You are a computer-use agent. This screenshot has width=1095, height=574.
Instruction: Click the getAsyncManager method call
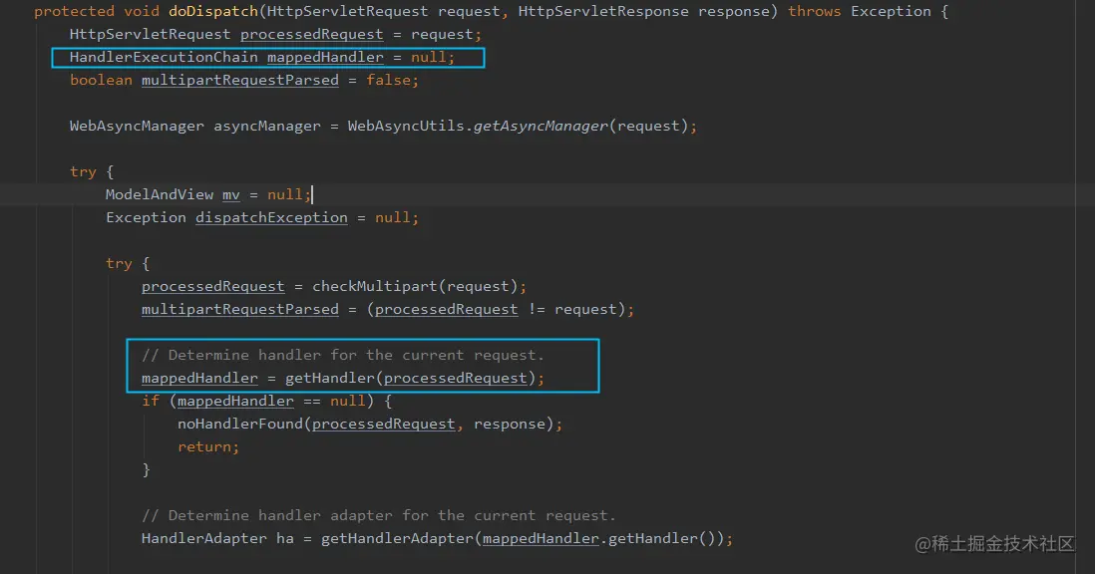(x=541, y=127)
